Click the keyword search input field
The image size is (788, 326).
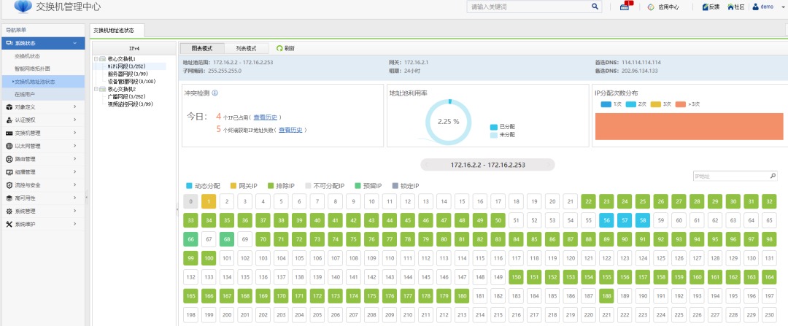[529, 7]
